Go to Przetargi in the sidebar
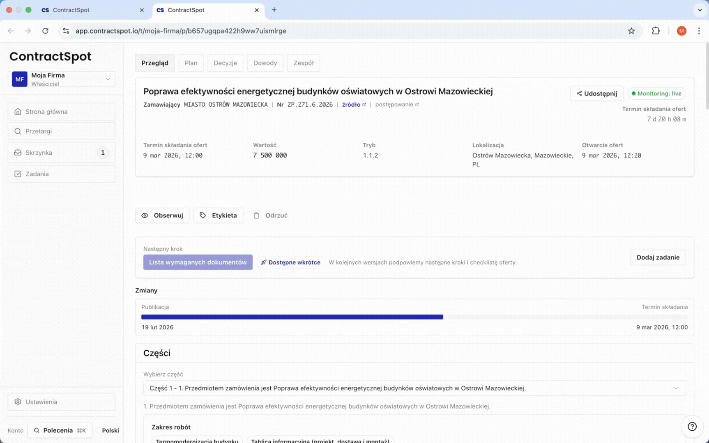The height and width of the screenshot is (443, 709). (x=61, y=131)
